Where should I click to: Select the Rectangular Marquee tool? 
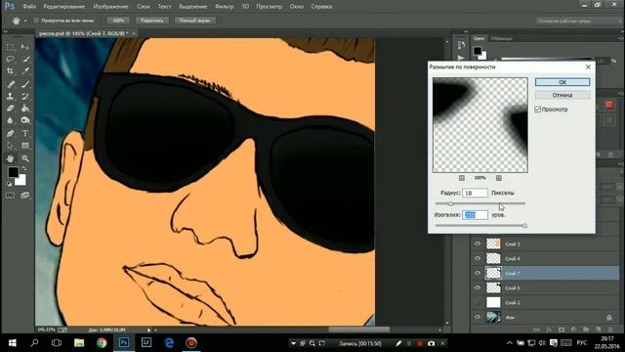[x=11, y=47]
